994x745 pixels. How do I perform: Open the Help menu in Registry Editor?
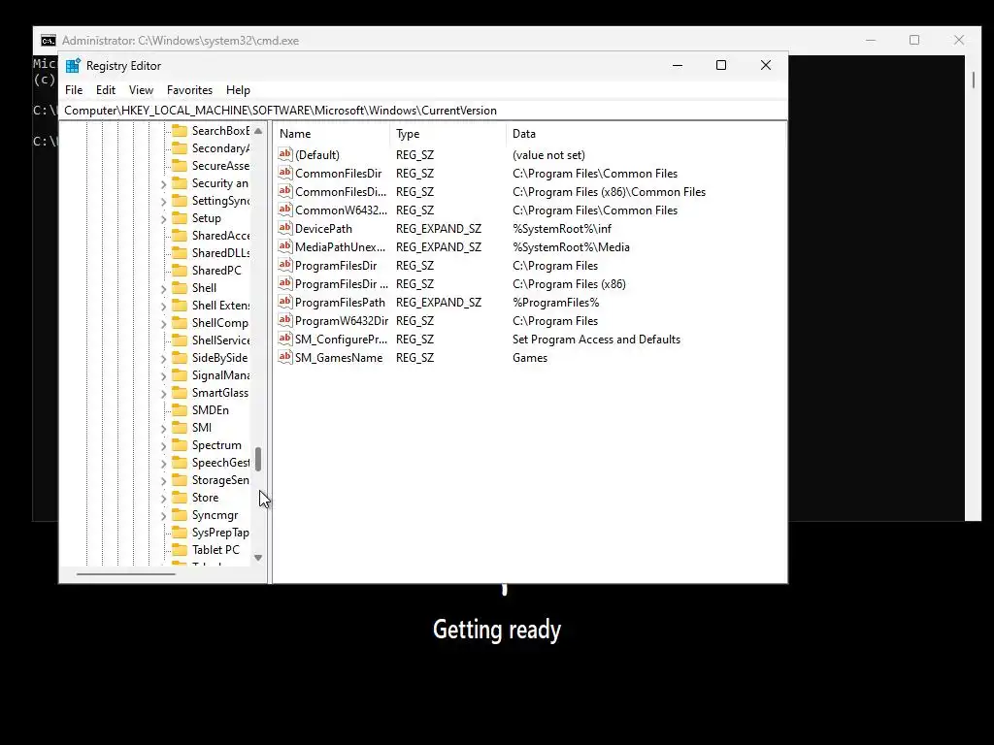(239, 90)
